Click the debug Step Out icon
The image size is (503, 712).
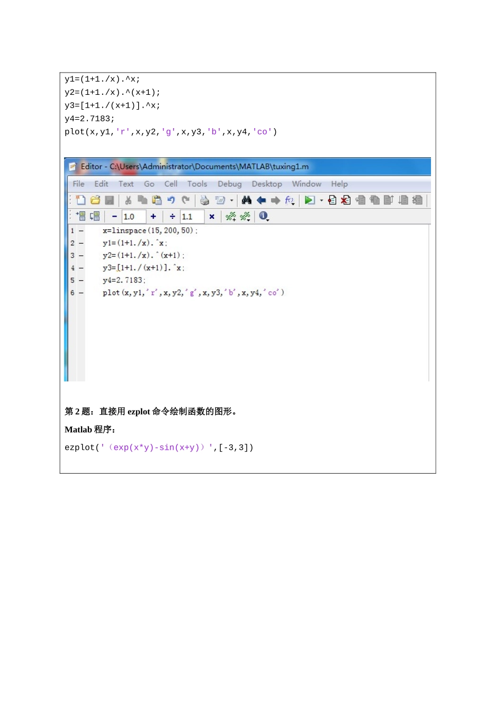pos(389,200)
